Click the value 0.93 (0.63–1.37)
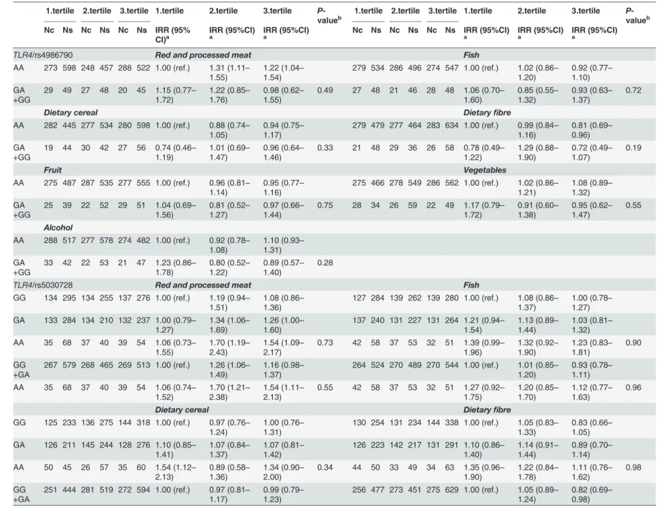The height and width of the screenshot is (510, 668). pyautogui.click(x=592, y=95)
